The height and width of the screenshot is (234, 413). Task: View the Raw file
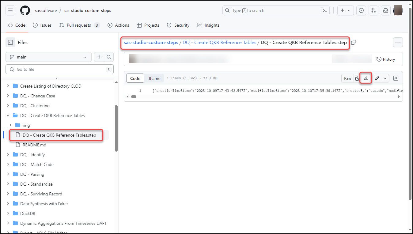(347, 78)
